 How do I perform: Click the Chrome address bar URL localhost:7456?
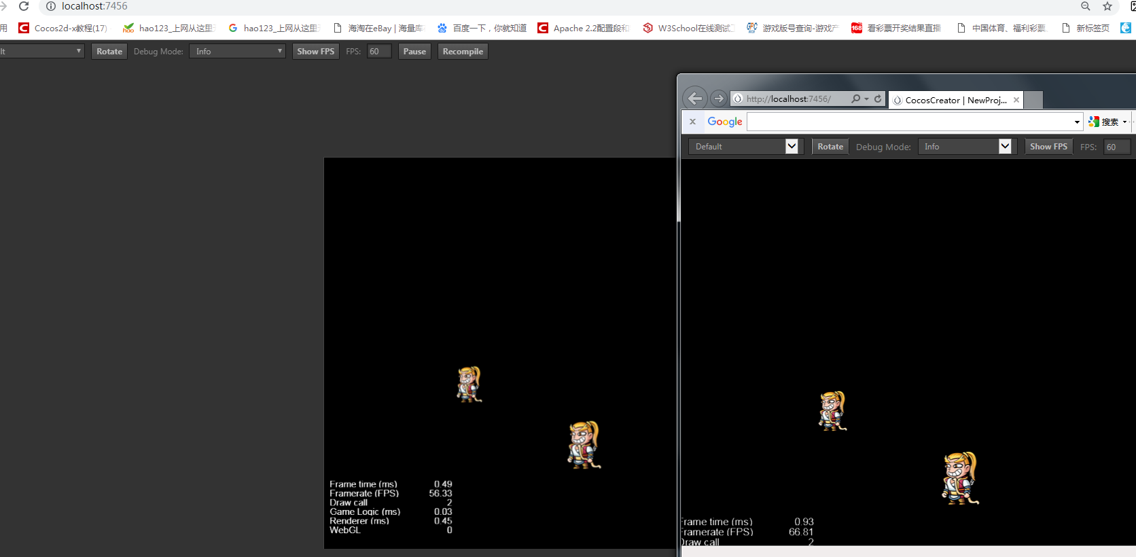click(94, 6)
